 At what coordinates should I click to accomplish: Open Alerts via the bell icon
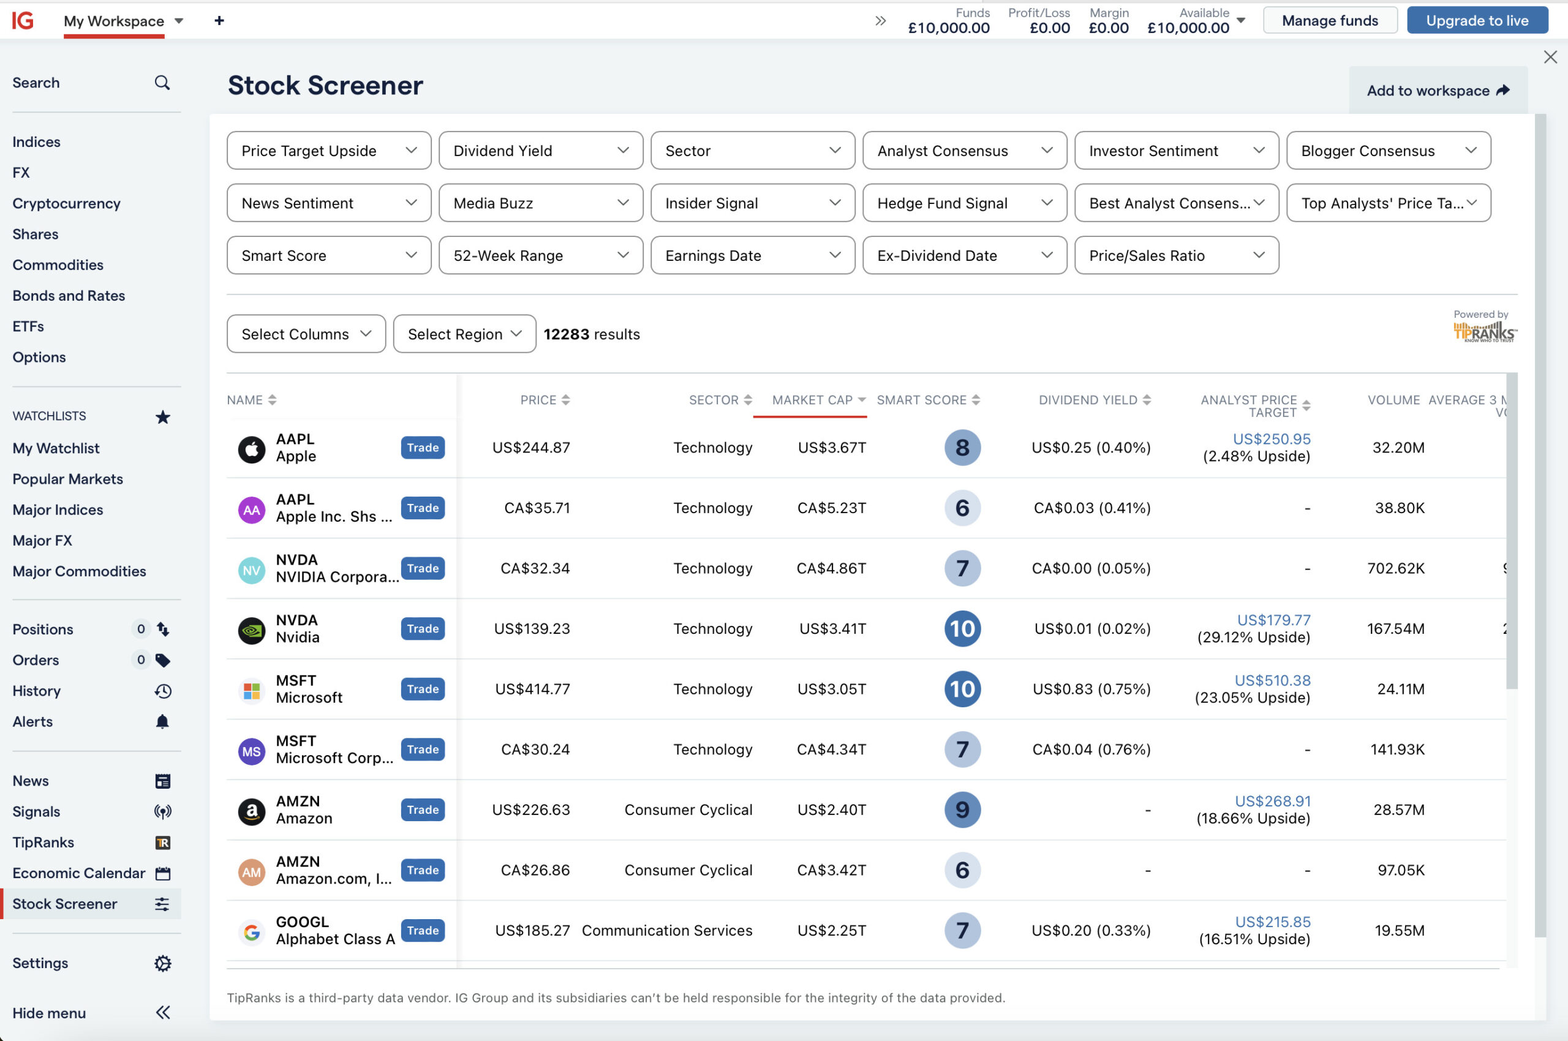pos(162,722)
